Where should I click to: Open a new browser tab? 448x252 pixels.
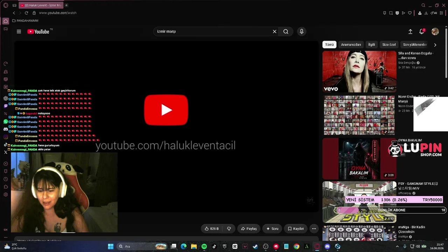point(66,5)
